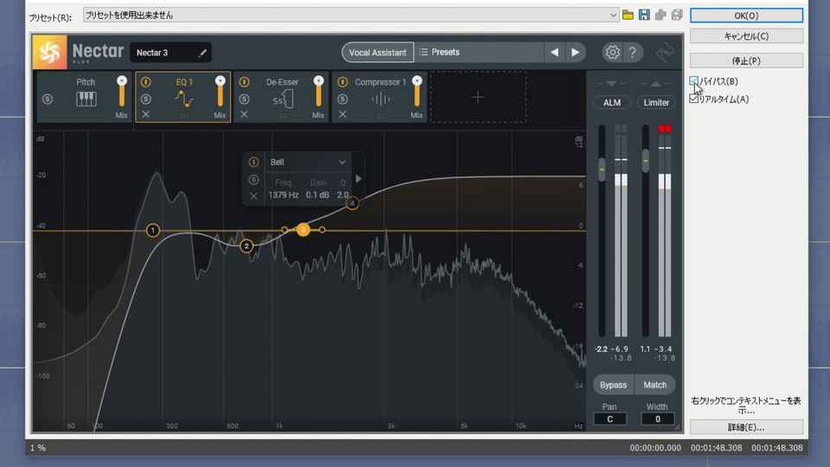Toggle power of Bell EQ band
The image size is (830, 467).
click(x=253, y=162)
